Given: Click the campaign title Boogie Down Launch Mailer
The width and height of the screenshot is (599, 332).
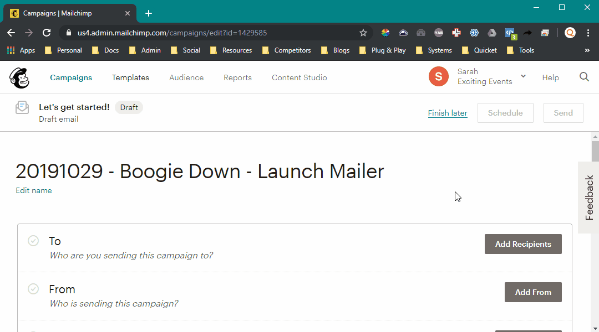Looking at the screenshot, I should 200,171.
